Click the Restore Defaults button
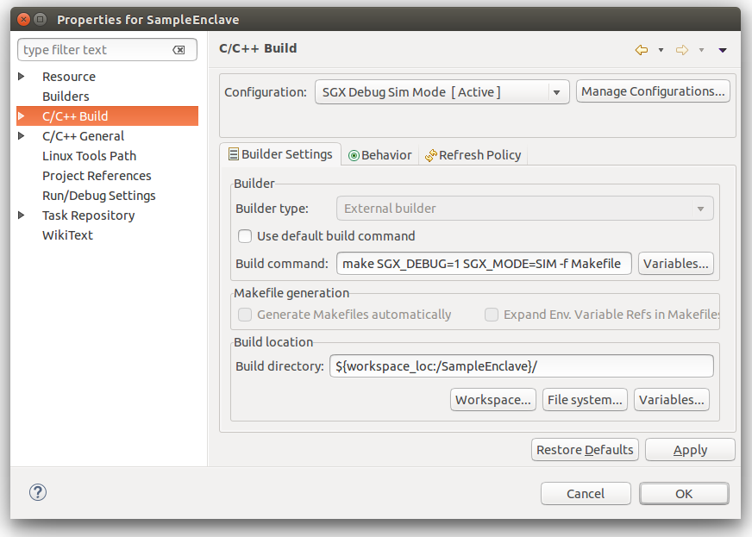752x537 pixels. coord(585,450)
